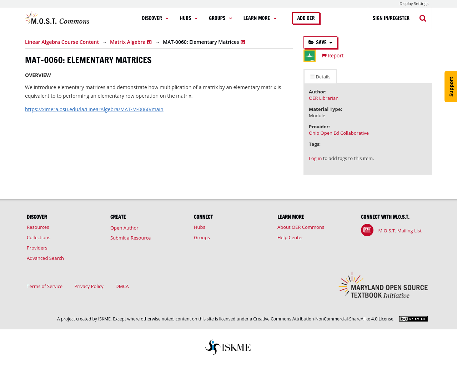The height and width of the screenshot is (365, 457).
Task: Expand the Matrix Algebra breadcrumb dropdown
Action: click(x=149, y=42)
